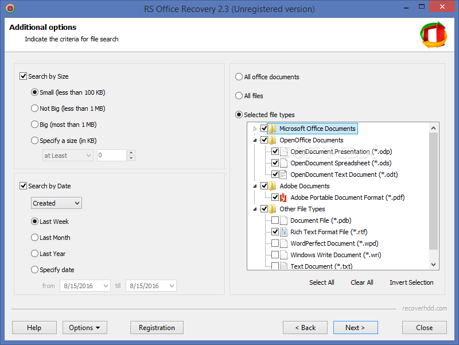
Task: Select the Last Week radio button
Action: click(x=34, y=222)
